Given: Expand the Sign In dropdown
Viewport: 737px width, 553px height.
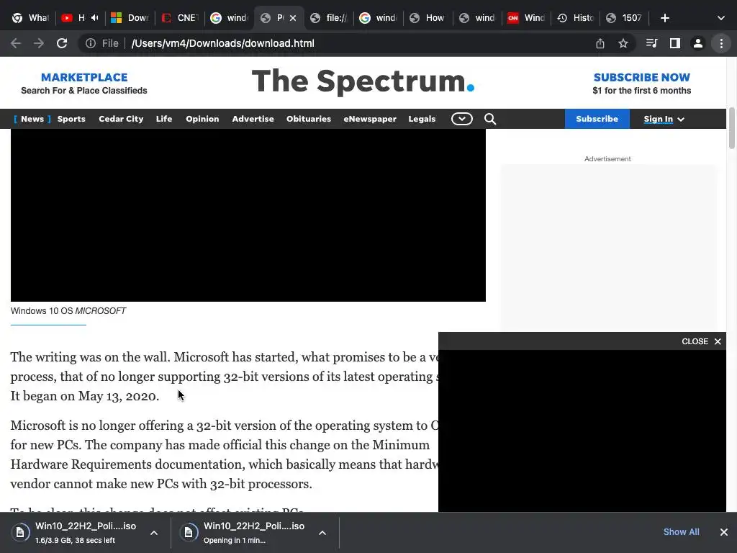Looking at the screenshot, I should pos(664,119).
